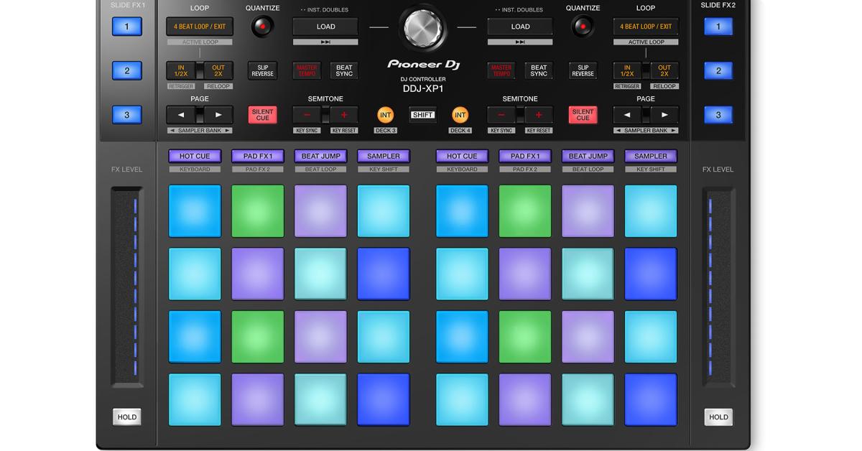Select left deck PAD FX1 mode

point(258,156)
